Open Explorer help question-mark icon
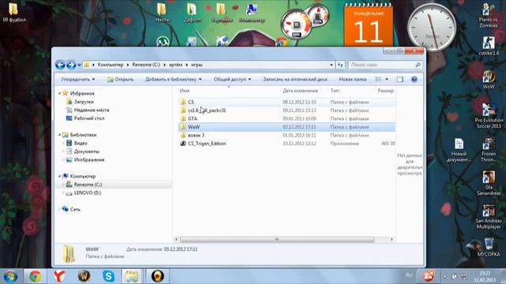506x284 pixels. (414, 79)
